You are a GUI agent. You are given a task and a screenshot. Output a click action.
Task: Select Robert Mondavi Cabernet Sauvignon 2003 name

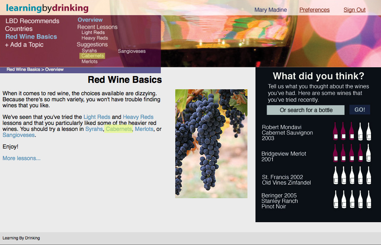(x=287, y=133)
